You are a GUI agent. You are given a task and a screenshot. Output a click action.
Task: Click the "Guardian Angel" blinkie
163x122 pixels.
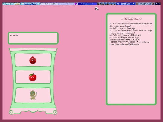point(126,4)
